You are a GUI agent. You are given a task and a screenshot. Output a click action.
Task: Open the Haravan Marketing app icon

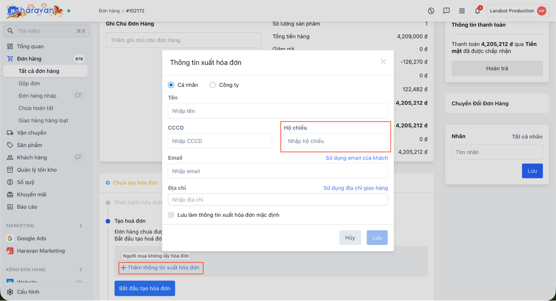coord(10,251)
